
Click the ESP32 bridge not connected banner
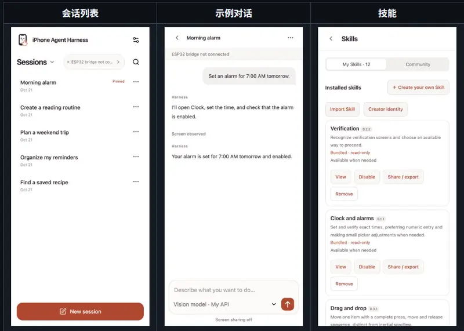pos(234,54)
